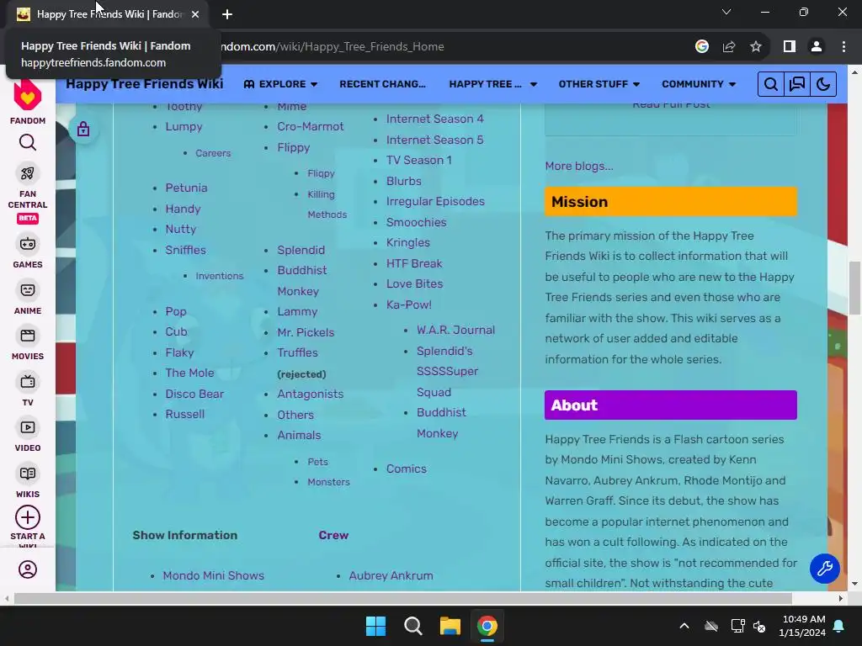Viewport: 862px width, 646px height.
Task: Open the TV icon in sidebar
Action: (28, 382)
